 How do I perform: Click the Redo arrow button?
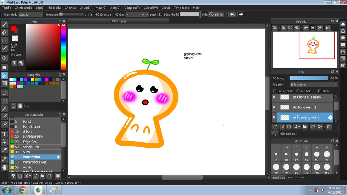click(x=241, y=14)
